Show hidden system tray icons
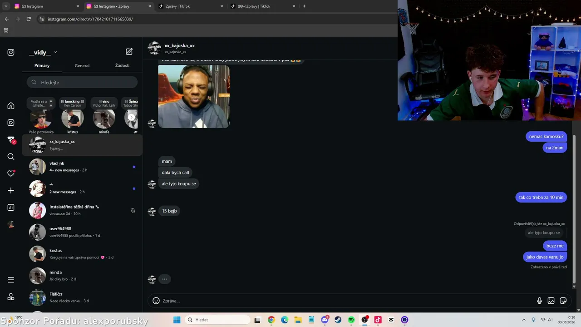581x327 pixels. 523,320
